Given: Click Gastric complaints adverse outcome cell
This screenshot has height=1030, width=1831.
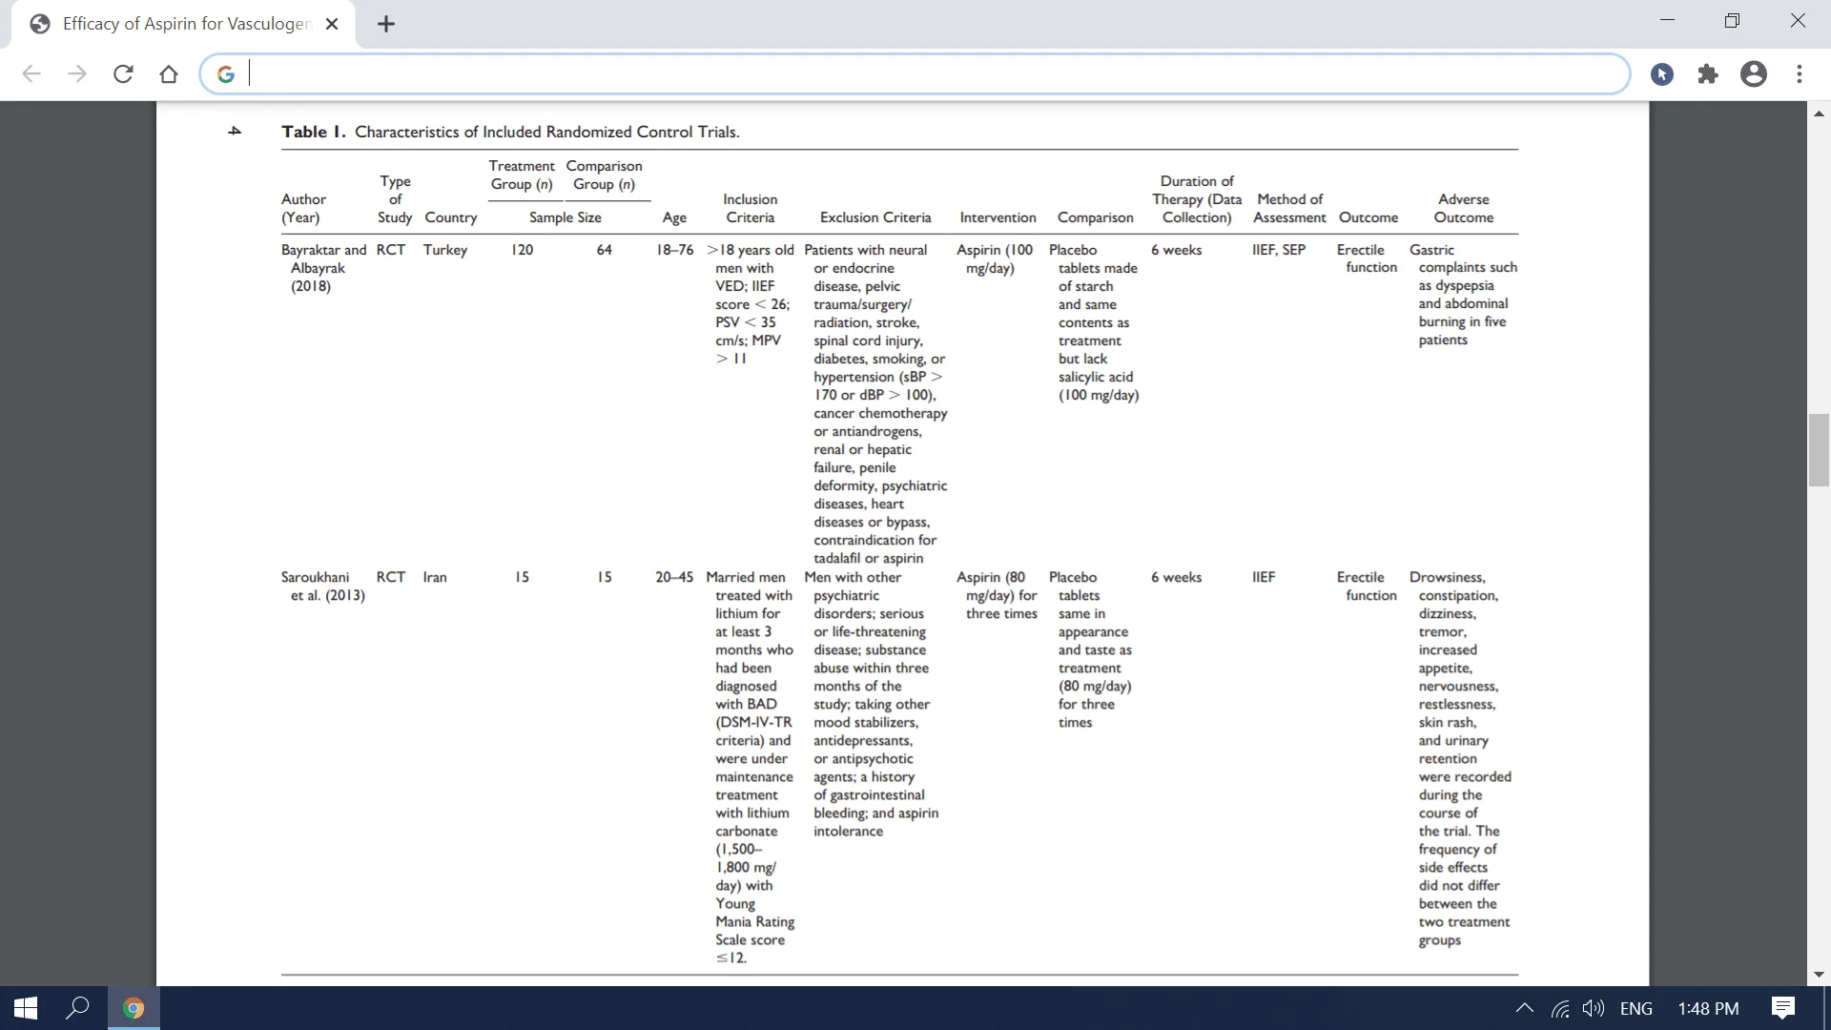Looking at the screenshot, I should coord(1464,295).
